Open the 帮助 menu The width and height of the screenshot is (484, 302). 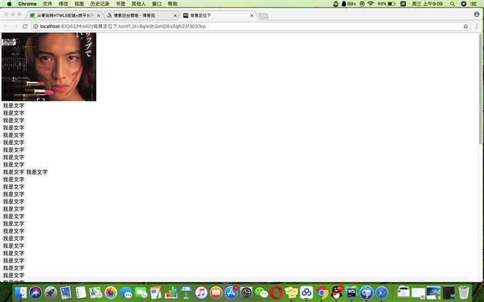coord(173,4)
